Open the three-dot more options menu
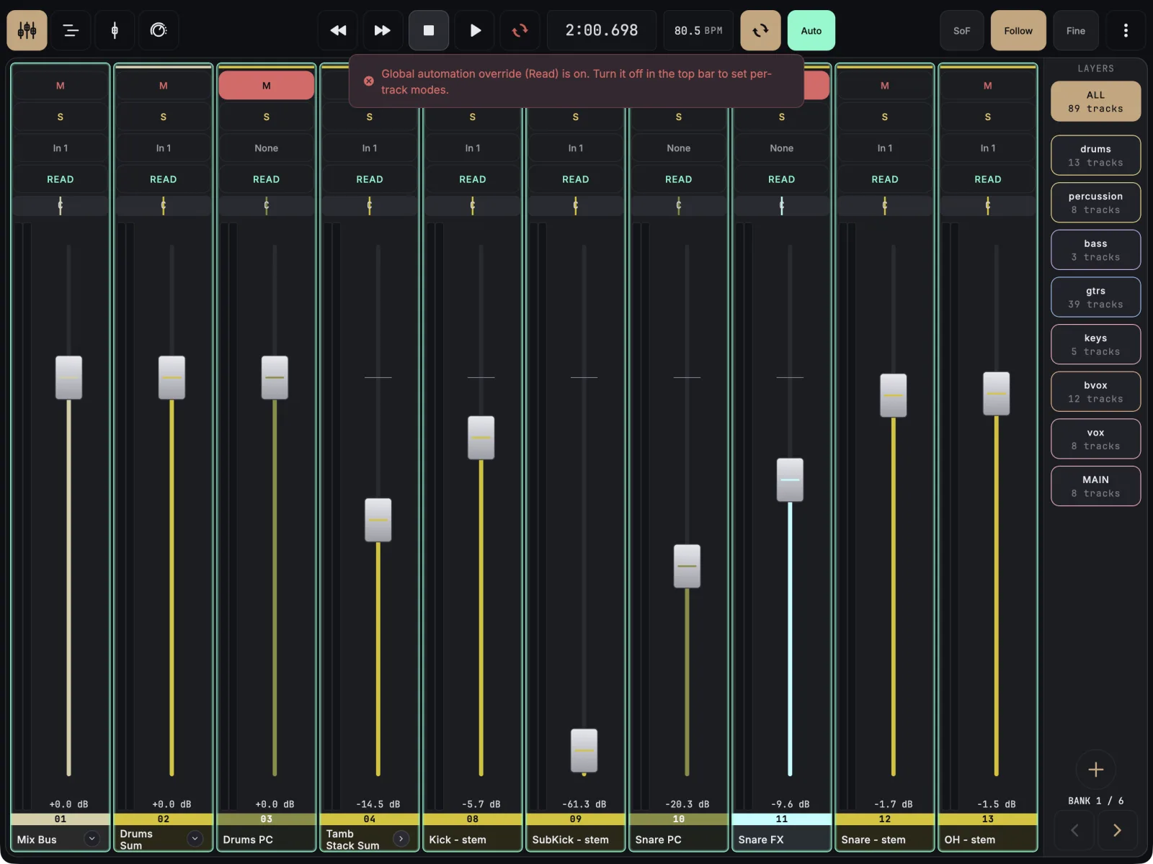 [1126, 30]
